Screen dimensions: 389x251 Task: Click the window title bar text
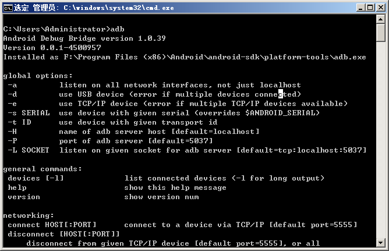coord(94,8)
